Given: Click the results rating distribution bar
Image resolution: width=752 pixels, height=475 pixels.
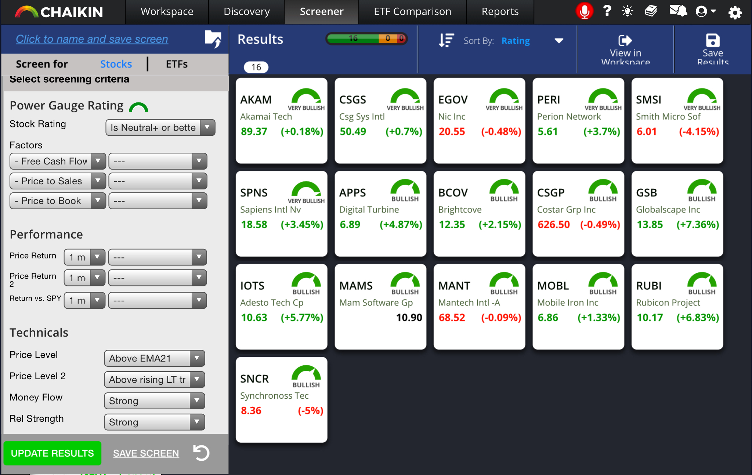Looking at the screenshot, I should pos(366,38).
